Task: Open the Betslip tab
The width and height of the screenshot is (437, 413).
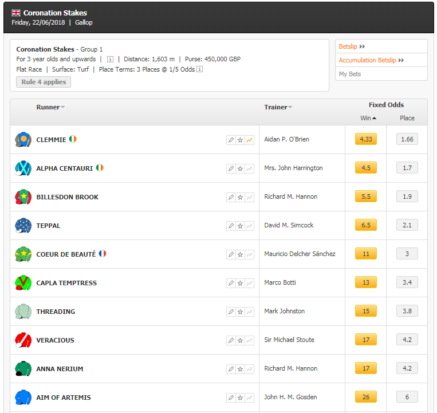Action: pyautogui.click(x=352, y=46)
